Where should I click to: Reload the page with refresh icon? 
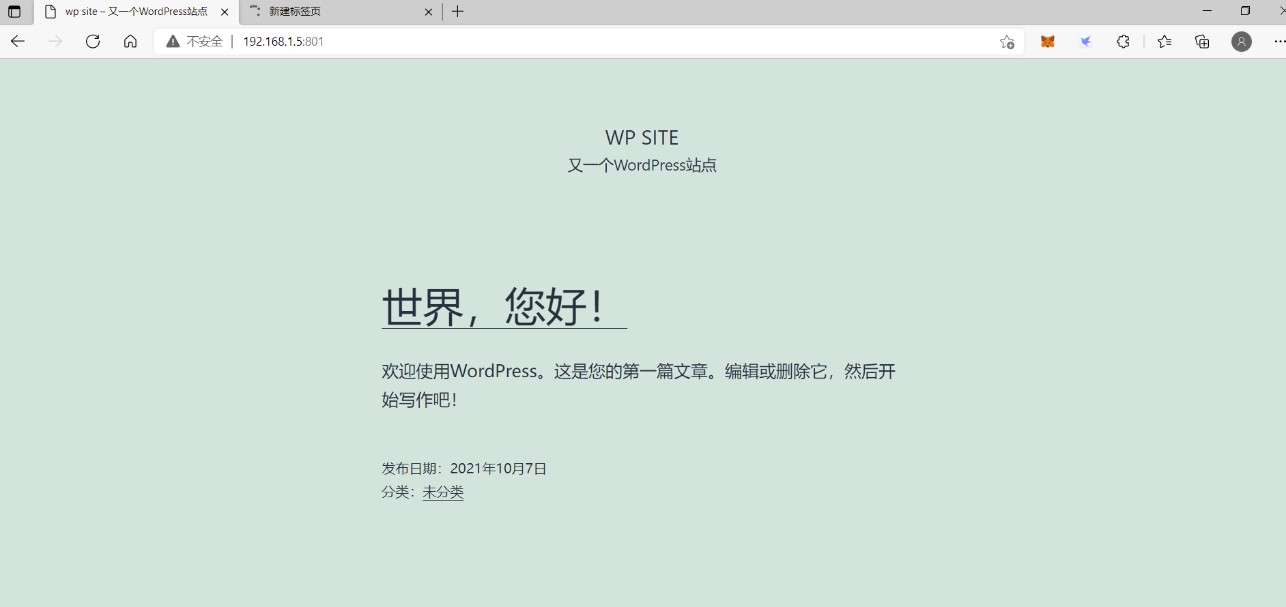[93, 42]
